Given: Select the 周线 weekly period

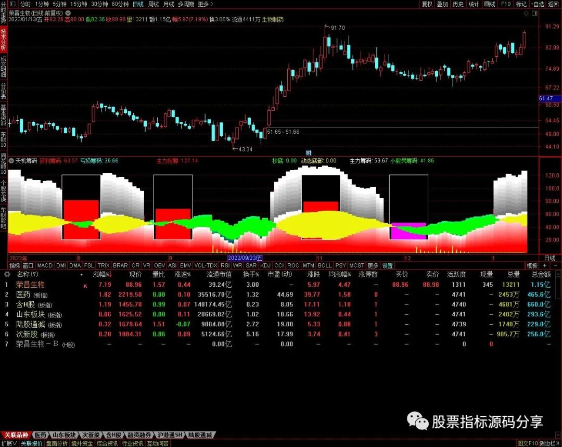Looking at the screenshot, I should (x=154, y=4).
